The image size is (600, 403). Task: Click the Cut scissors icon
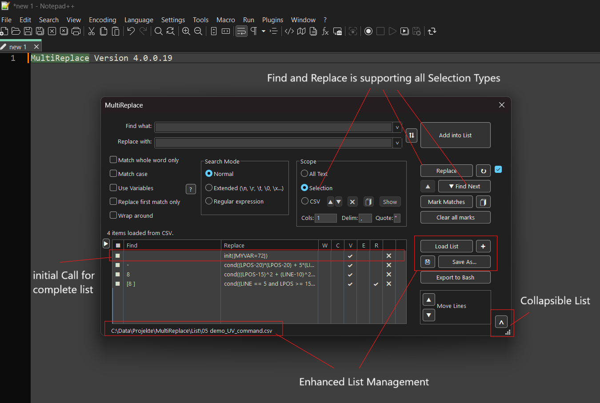tap(92, 31)
